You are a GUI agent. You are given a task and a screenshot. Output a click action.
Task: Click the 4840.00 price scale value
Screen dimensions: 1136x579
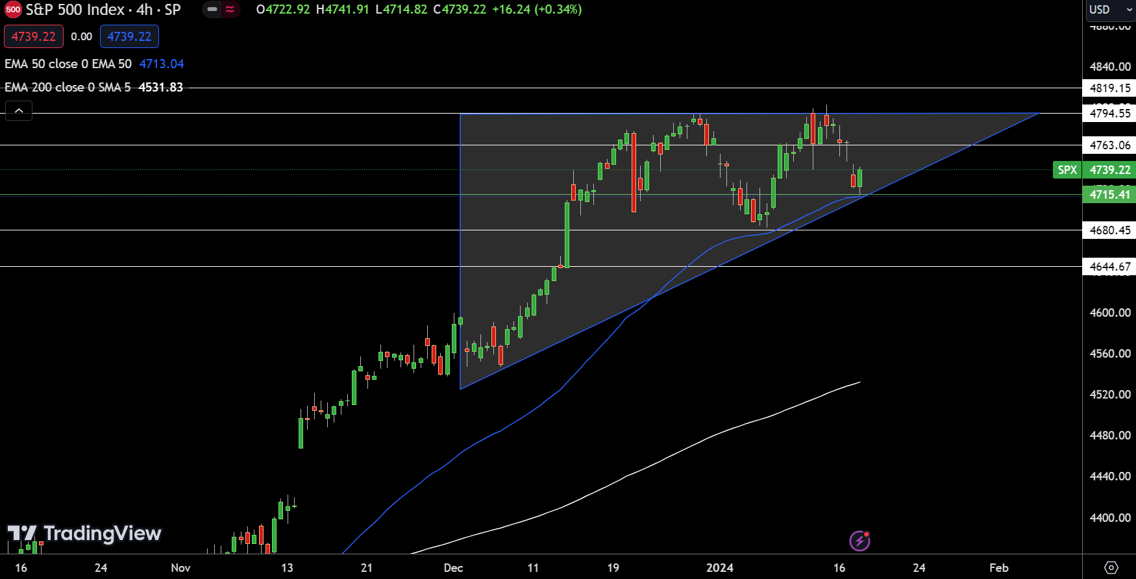(x=1110, y=66)
